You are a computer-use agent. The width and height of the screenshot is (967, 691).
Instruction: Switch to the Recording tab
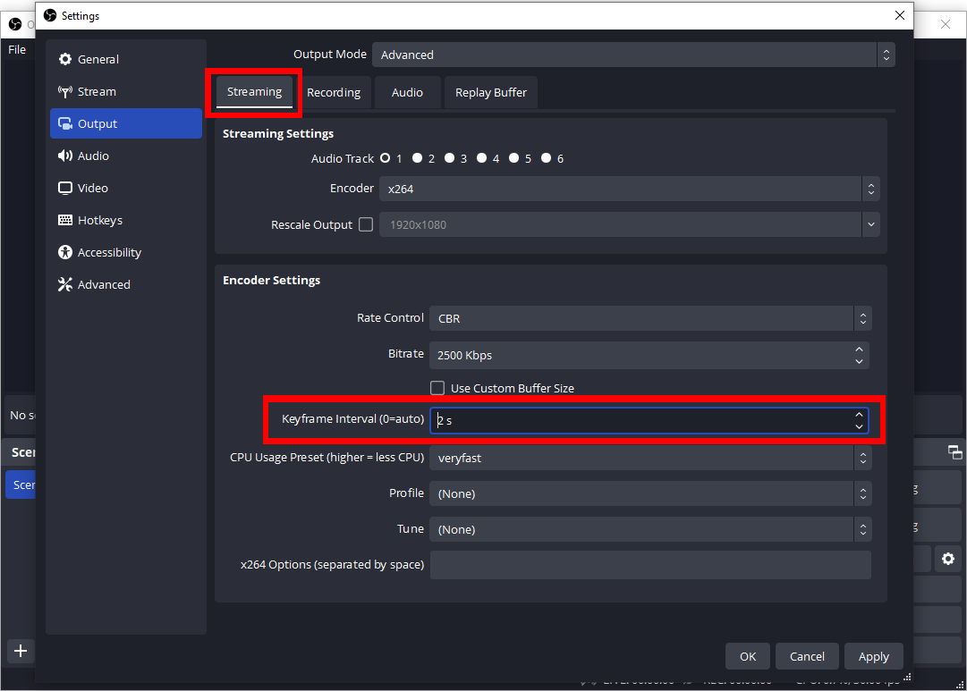click(x=334, y=92)
